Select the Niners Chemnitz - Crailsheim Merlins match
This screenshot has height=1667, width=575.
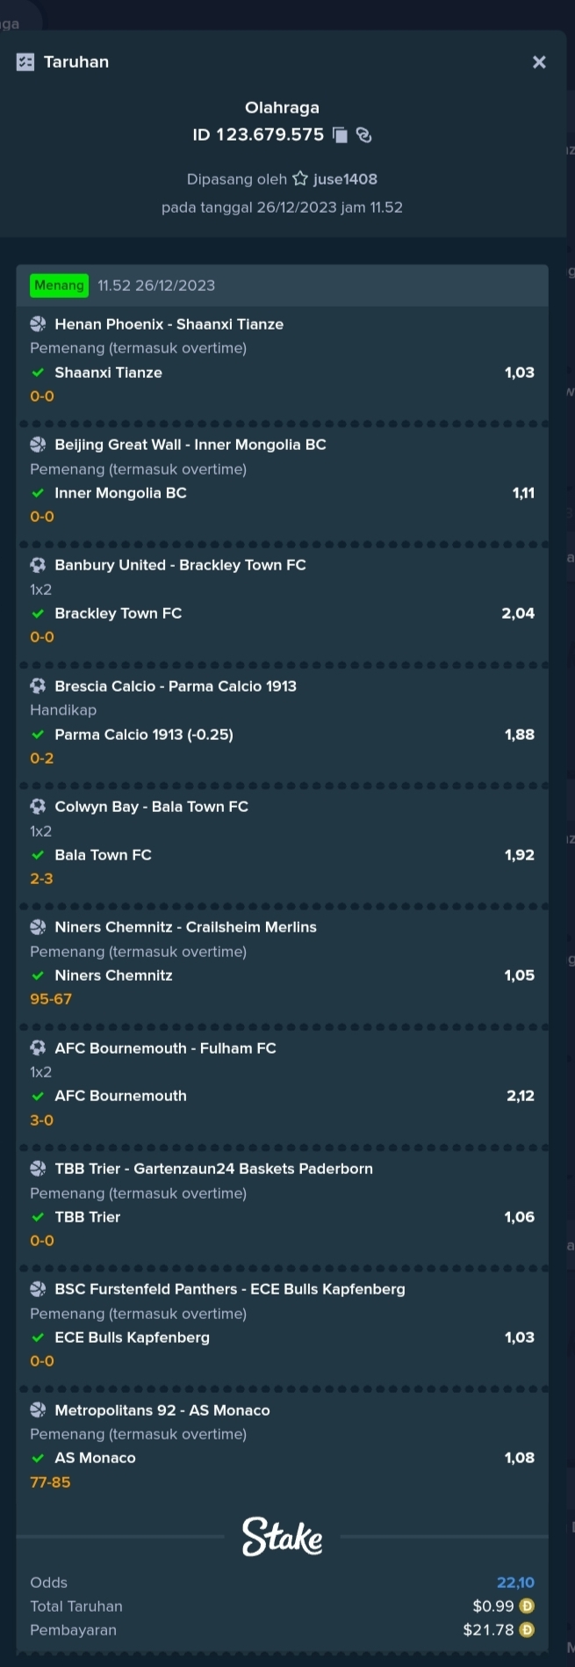185,927
